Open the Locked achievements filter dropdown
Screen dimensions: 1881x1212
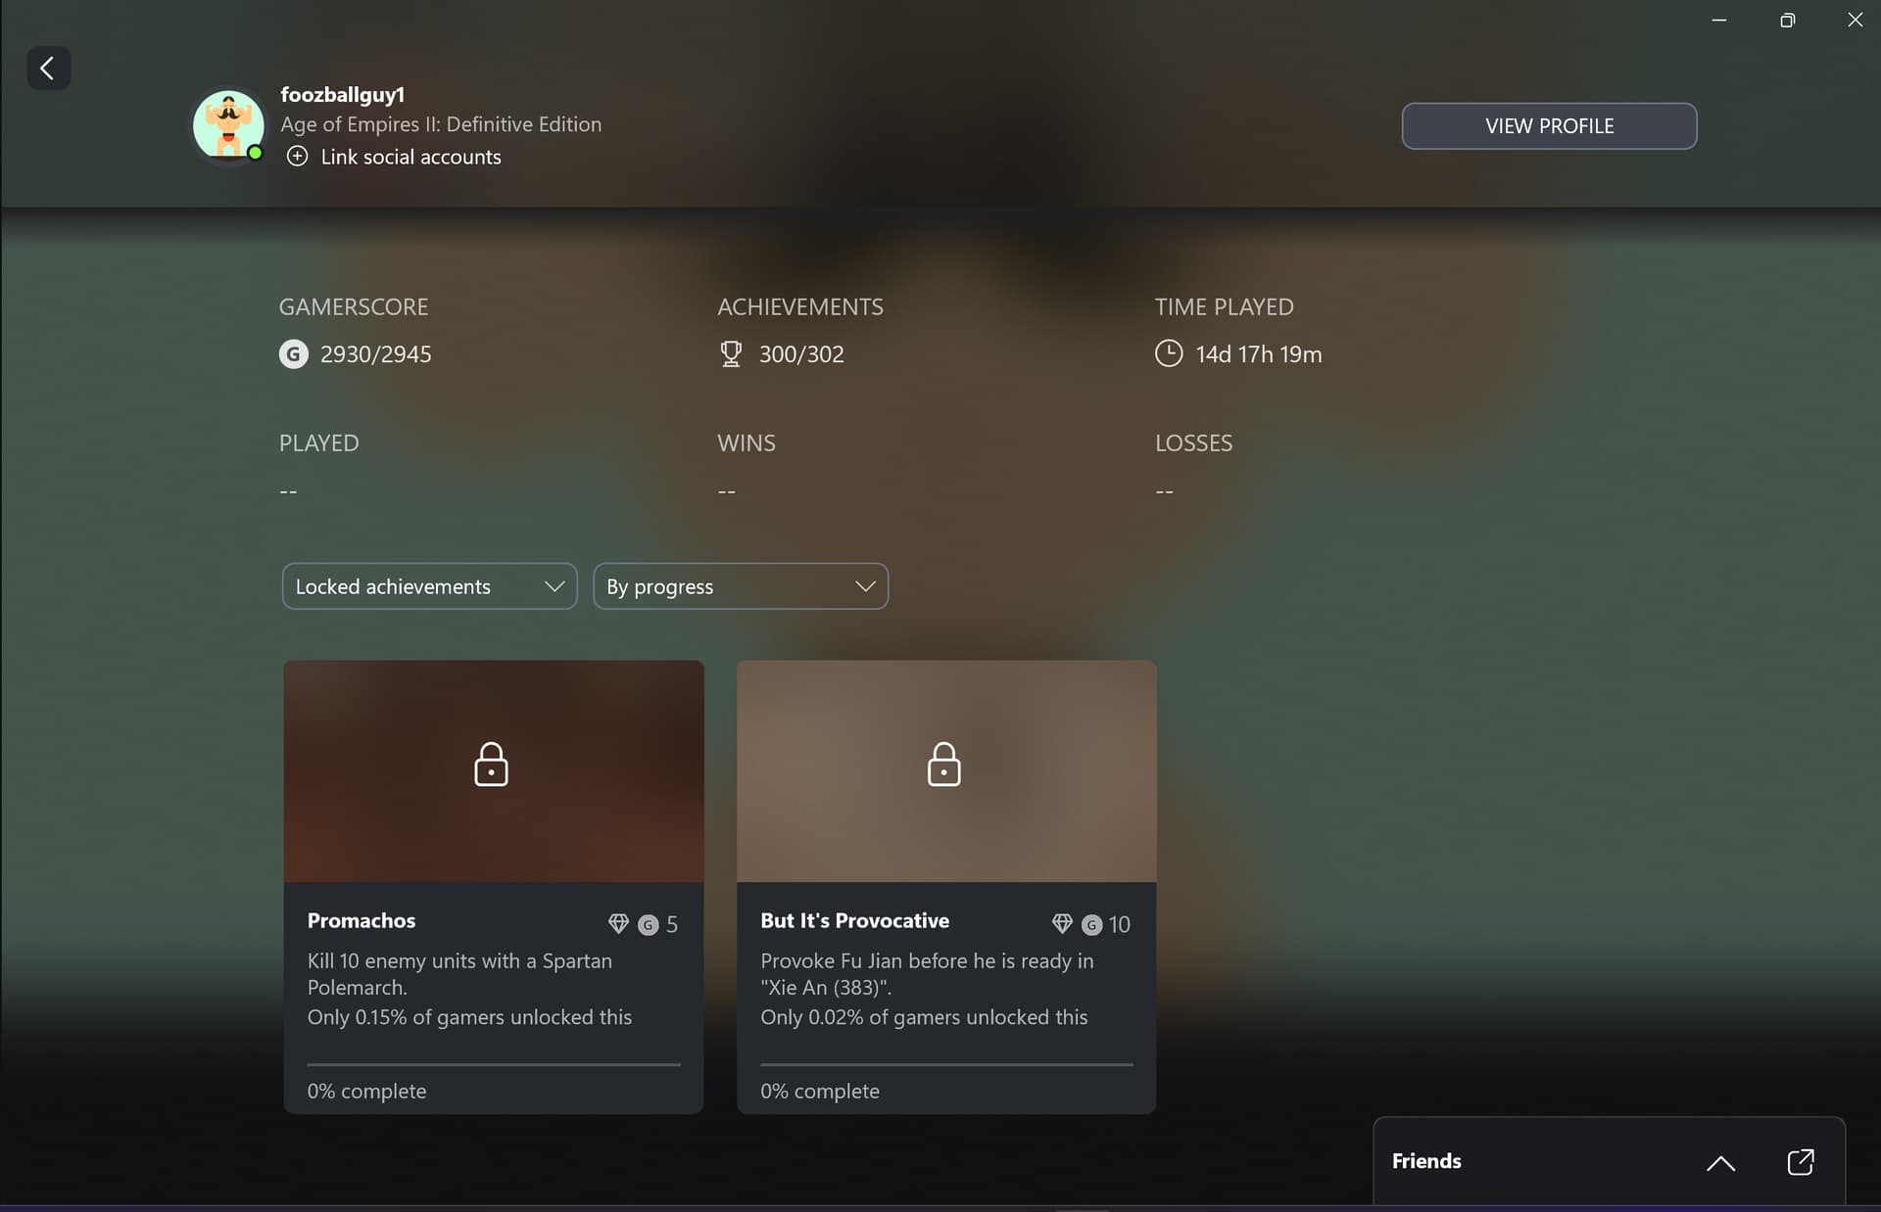(429, 586)
